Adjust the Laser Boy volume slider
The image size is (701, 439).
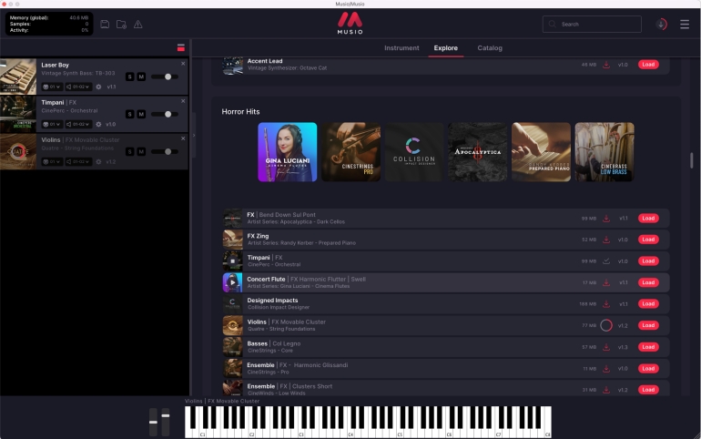pyautogui.click(x=165, y=77)
